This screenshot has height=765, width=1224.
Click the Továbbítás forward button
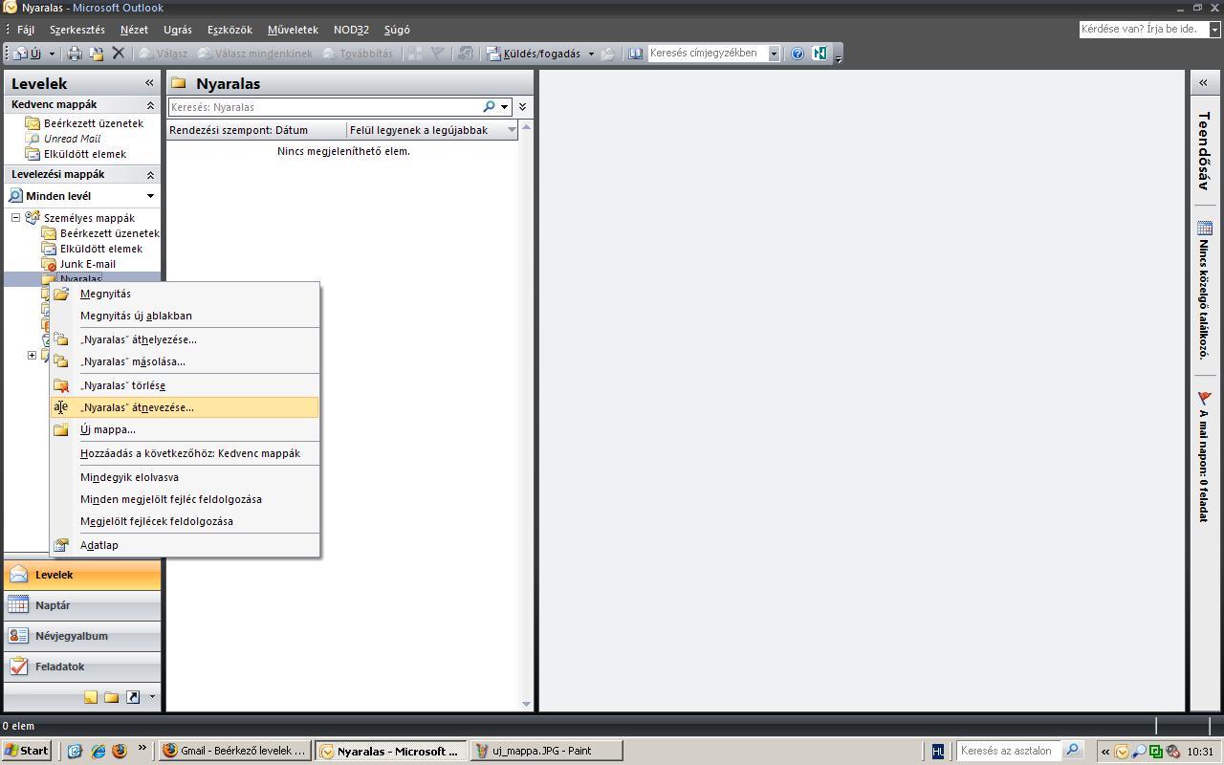pos(358,54)
